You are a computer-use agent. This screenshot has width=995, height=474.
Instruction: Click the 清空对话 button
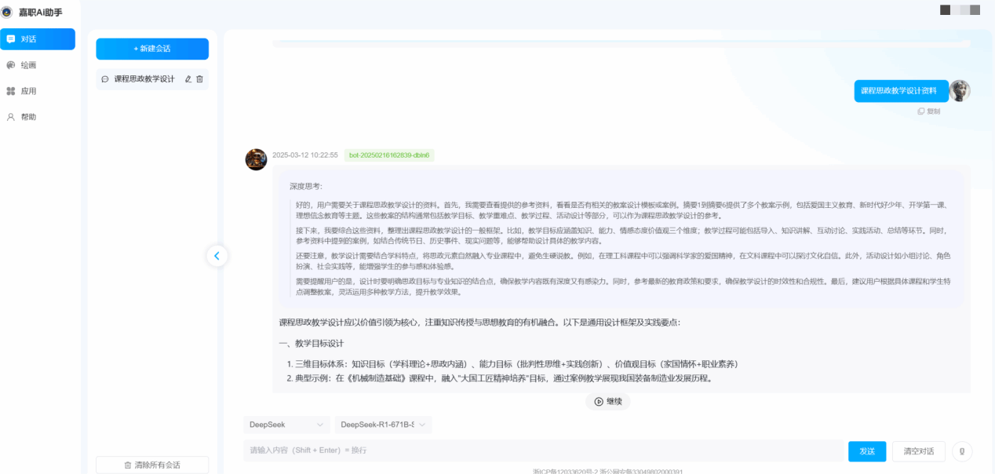[x=918, y=451]
